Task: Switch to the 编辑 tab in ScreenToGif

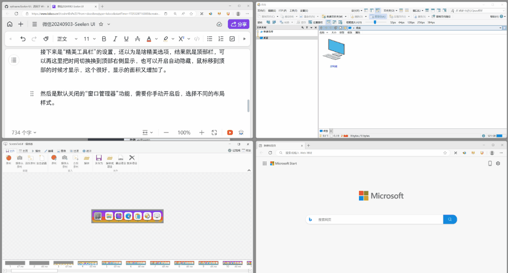Action: tap(49, 151)
